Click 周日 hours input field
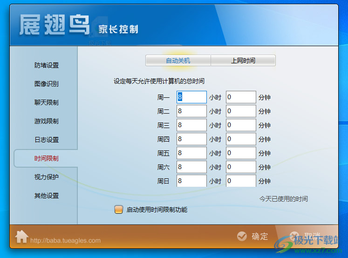348x258 pixels. (191, 181)
